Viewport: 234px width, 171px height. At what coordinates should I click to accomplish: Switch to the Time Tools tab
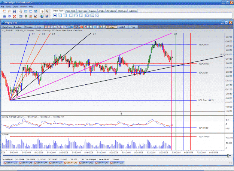(82, 11)
